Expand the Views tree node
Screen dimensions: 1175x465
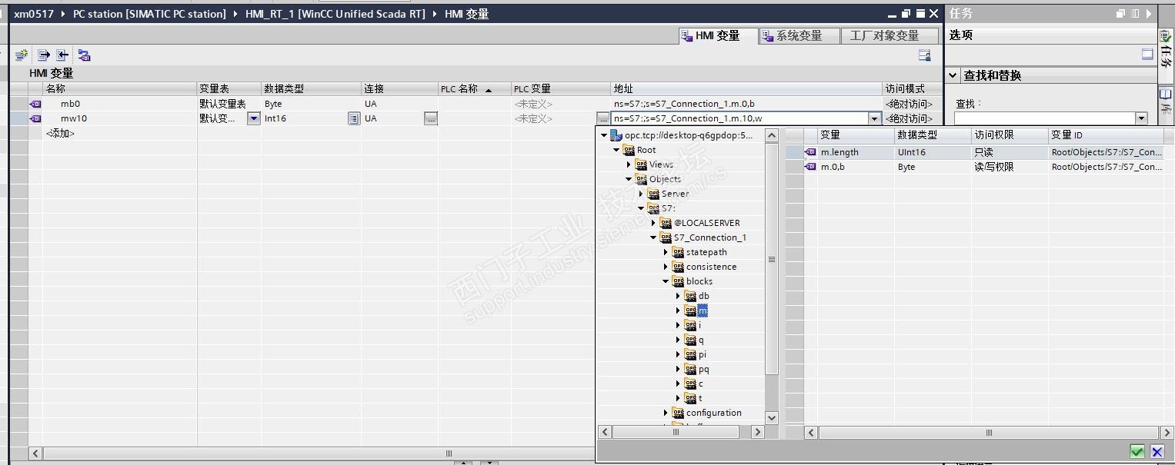pos(629,164)
